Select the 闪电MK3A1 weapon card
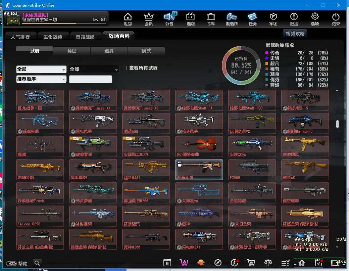The height and width of the screenshot is (271, 349). (199, 239)
